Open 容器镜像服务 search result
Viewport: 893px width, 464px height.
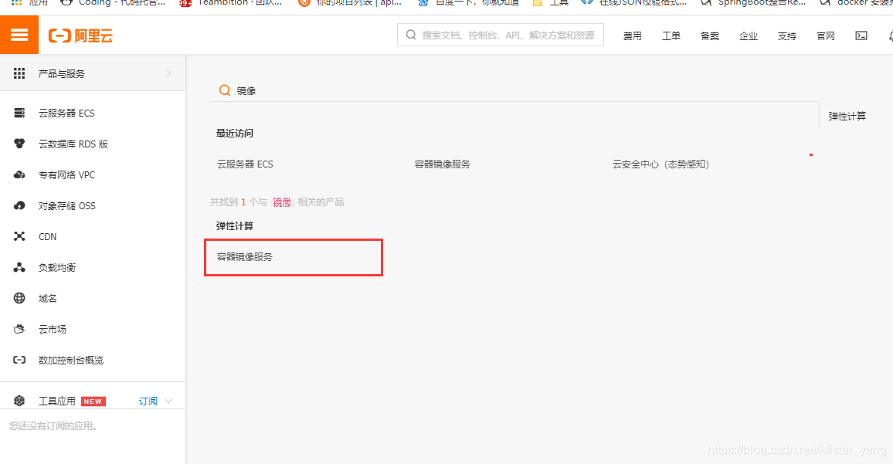tap(245, 257)
